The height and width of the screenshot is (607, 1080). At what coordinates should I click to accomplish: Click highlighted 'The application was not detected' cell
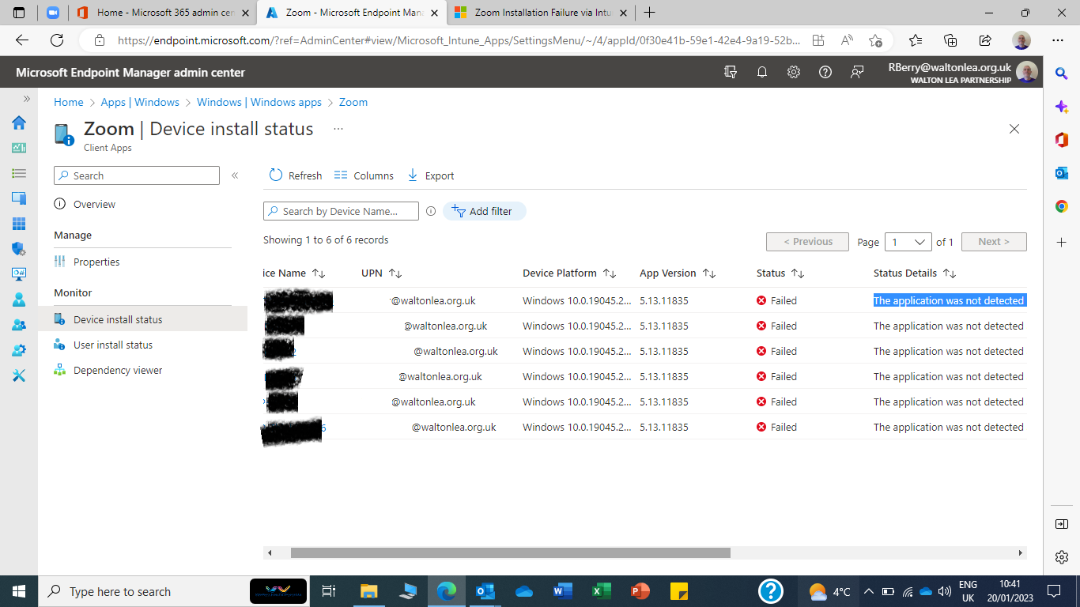point(949,300)
